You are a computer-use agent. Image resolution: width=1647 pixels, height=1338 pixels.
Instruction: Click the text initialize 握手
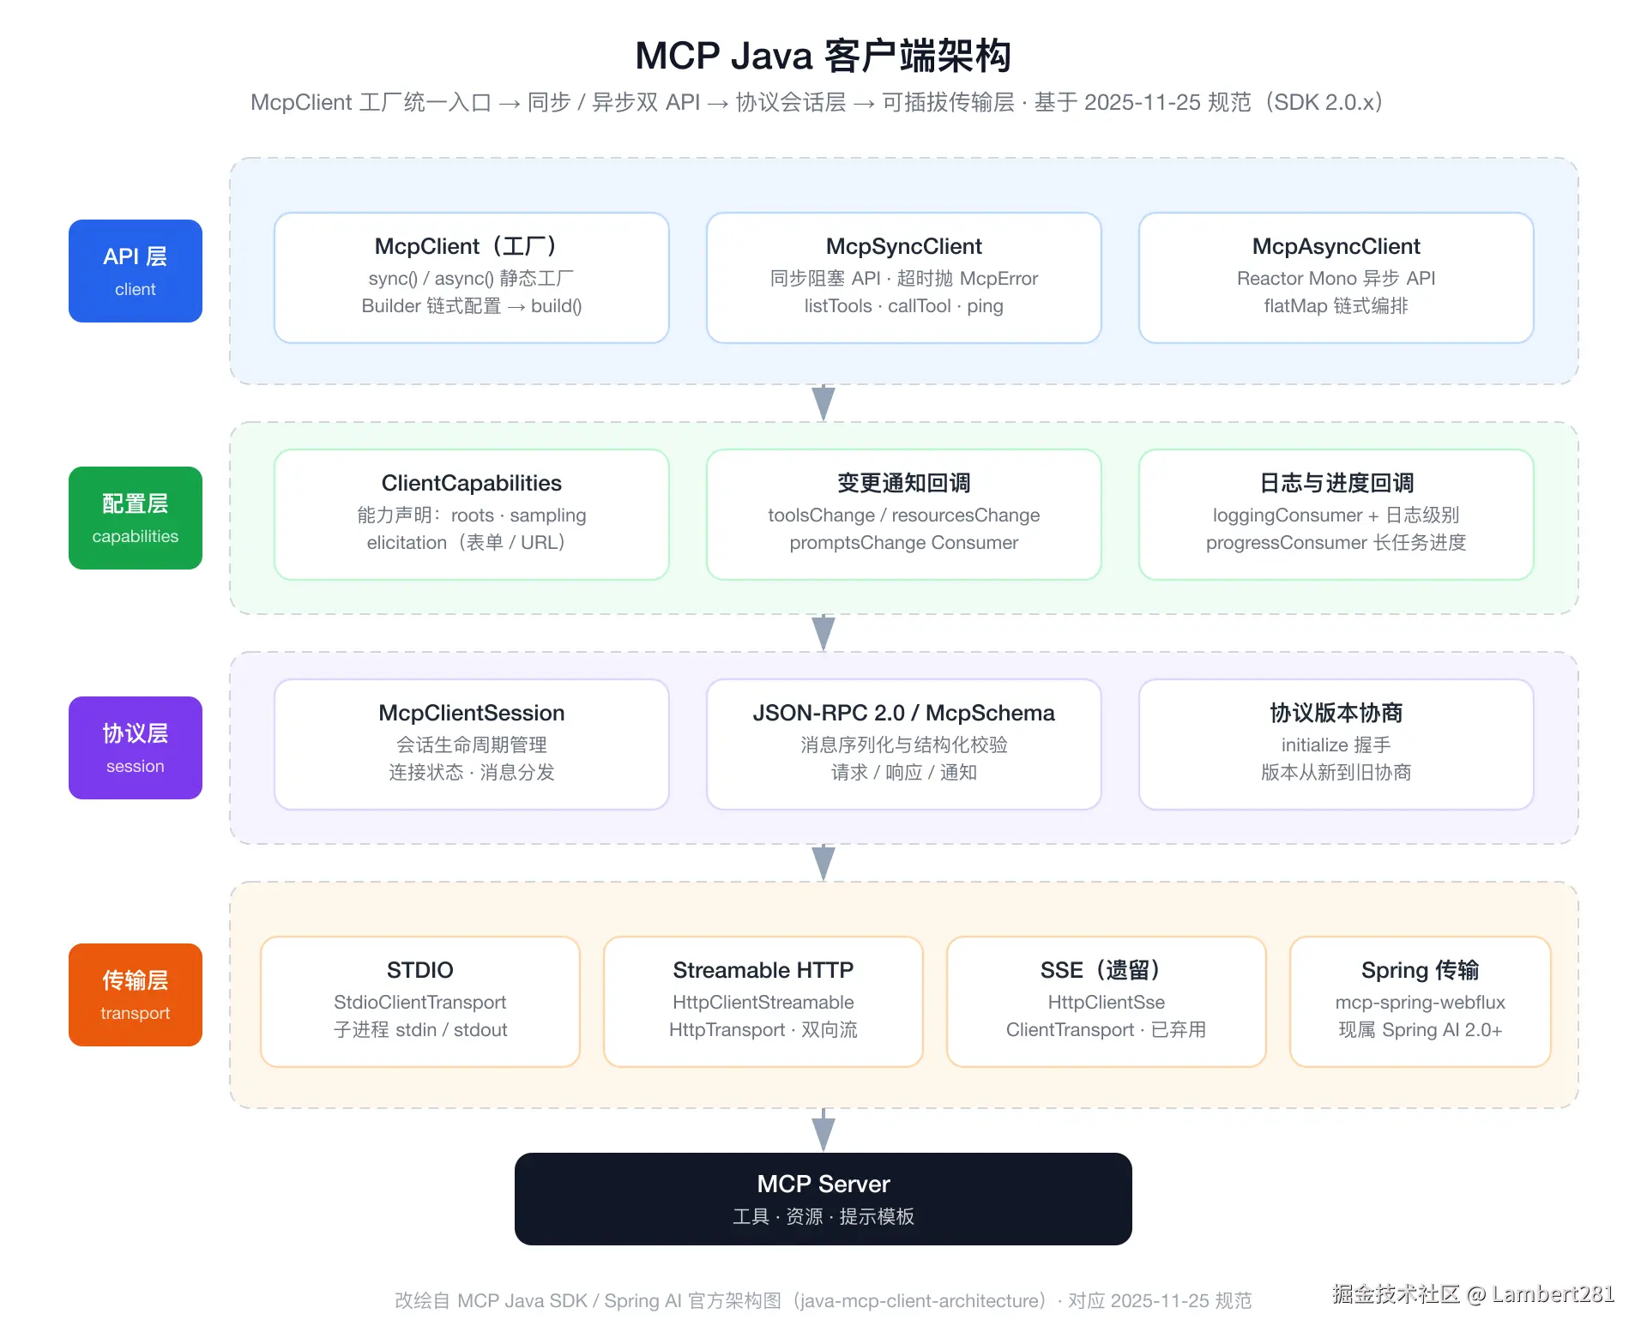pos(1336,745)
